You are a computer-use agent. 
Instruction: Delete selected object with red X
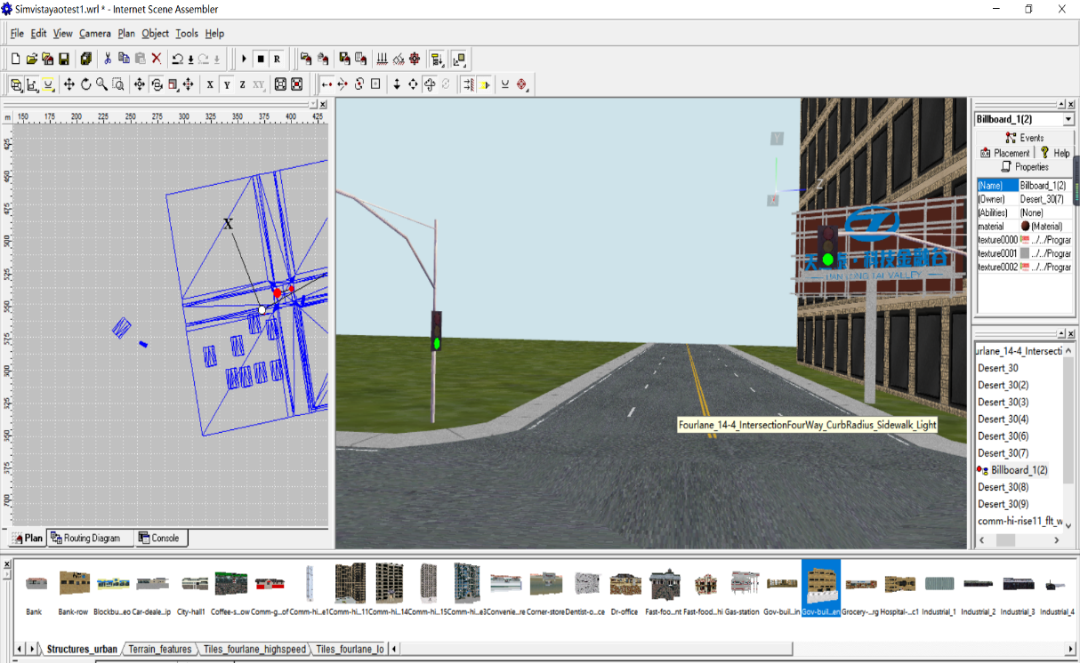[157, 60]
